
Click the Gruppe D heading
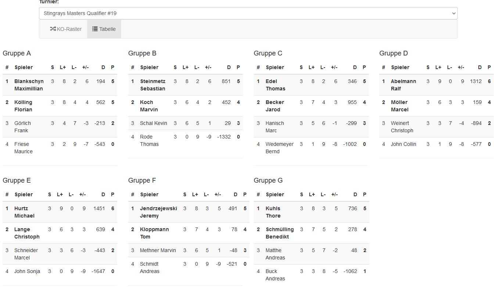393,53
